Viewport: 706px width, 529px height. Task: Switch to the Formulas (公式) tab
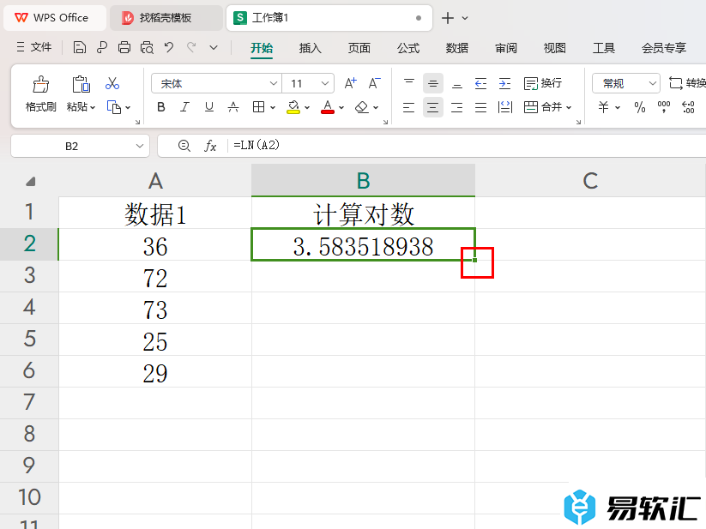pyautogui.click(x=408, y=48)
